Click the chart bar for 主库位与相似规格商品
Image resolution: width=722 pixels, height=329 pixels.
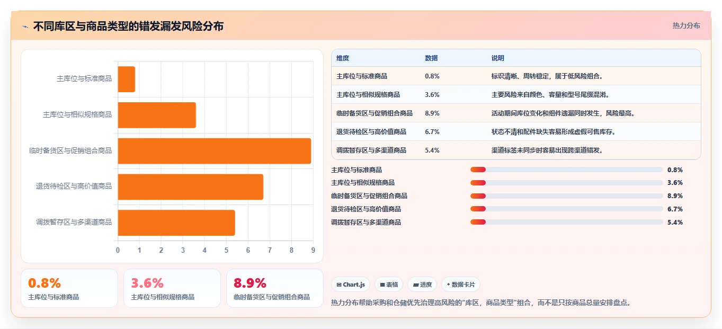pyautogui.click(x=157, y=115)
